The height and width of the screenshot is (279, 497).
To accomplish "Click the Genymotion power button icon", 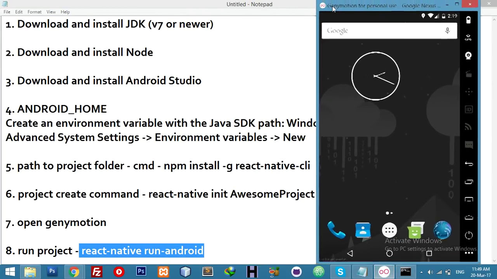I will point(469,235).
